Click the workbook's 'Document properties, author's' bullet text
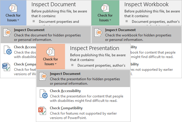The image size is (182, 122). pyautogui.click(x=156, y=22)
